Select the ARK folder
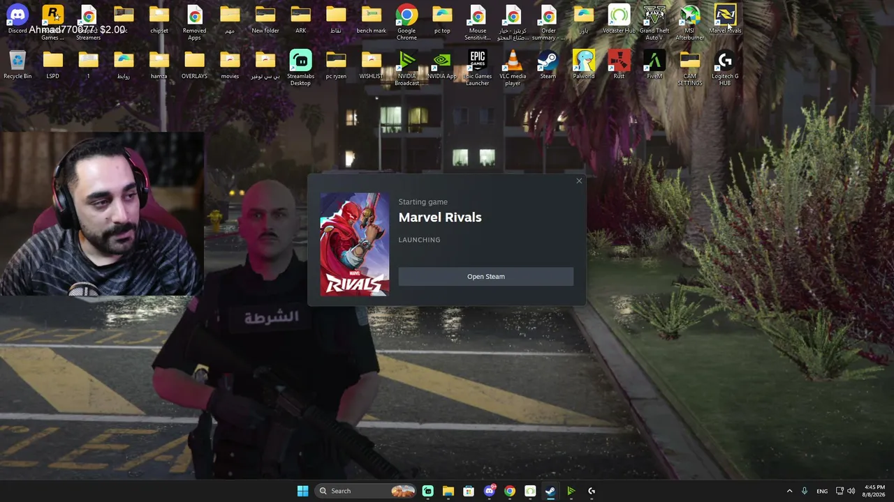 point(300,20)
